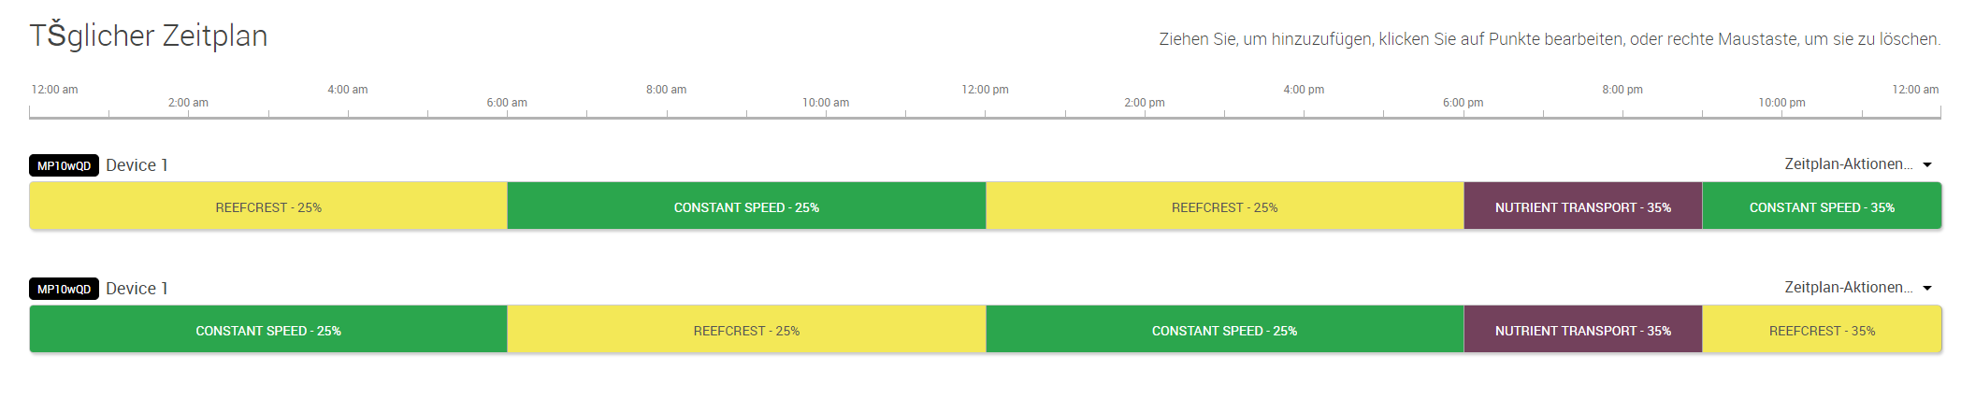Click the first device's MP10wQD badge
Viewport: 1961px width, 398px height.
(x=64, y=165)
